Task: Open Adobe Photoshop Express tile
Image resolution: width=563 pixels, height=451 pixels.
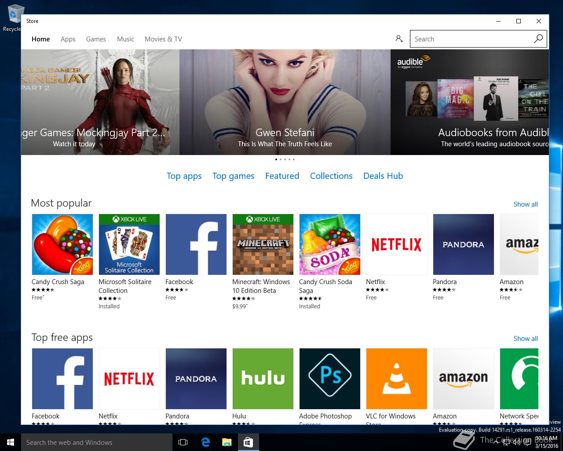Action: [330, 379]
